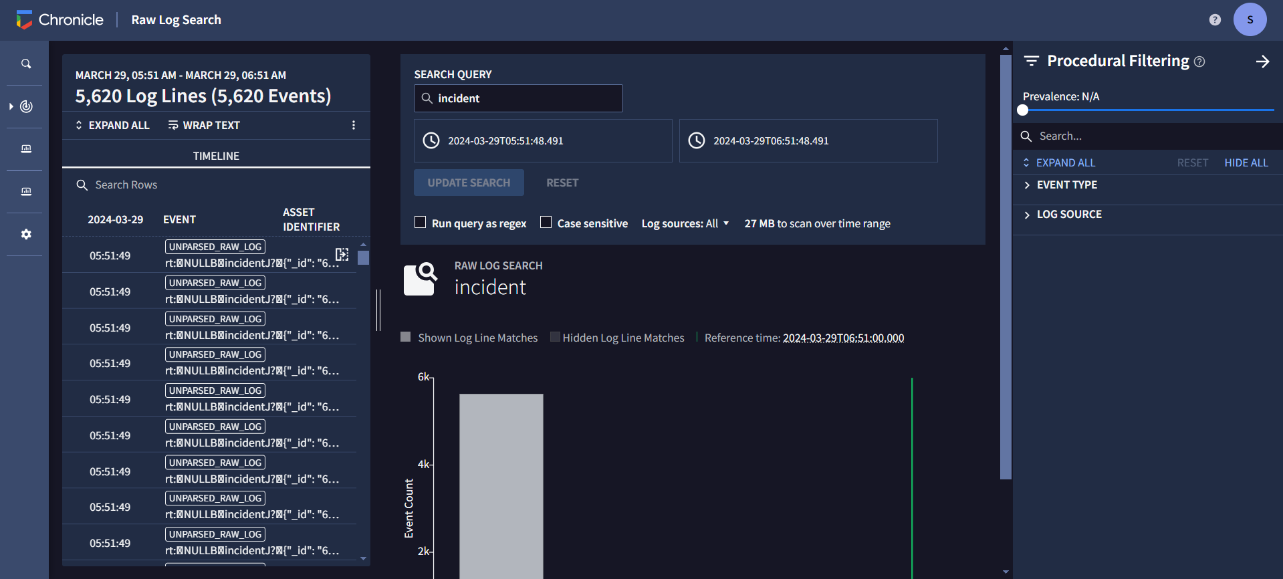1283x579 pixels.
Task: Enable Run query as regex
Action: pos(420,222)
